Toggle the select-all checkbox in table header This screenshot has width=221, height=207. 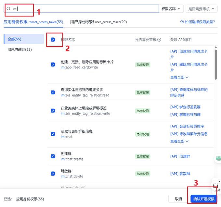click(x=53, y=40)
